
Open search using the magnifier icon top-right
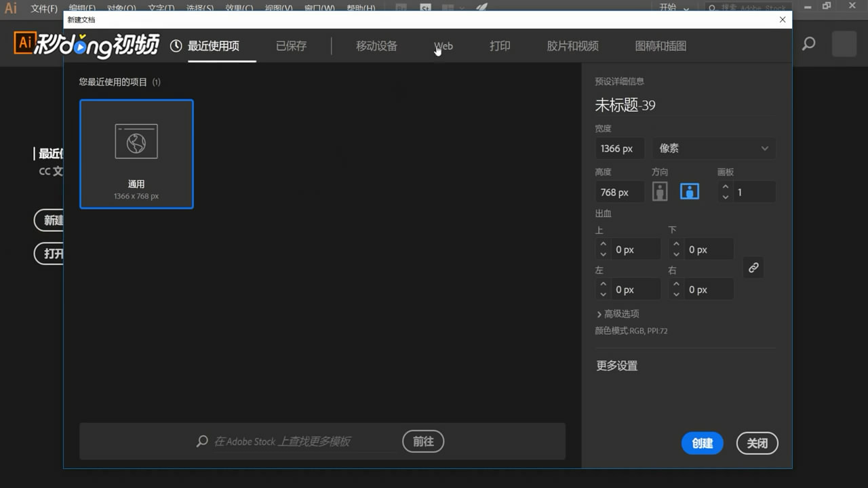(x=808, y=43)
